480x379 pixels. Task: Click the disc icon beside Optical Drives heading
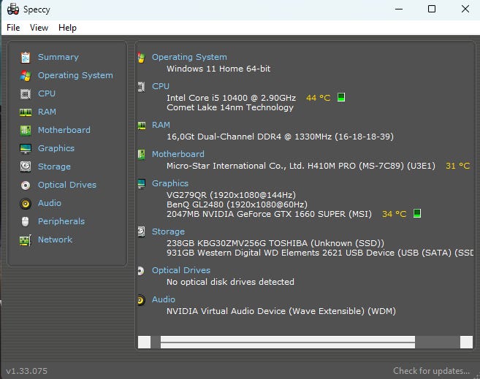pos(141,271)
